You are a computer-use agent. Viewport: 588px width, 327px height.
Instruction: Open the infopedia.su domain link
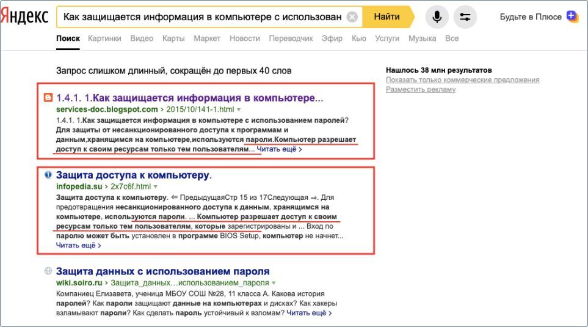point(79,186)
